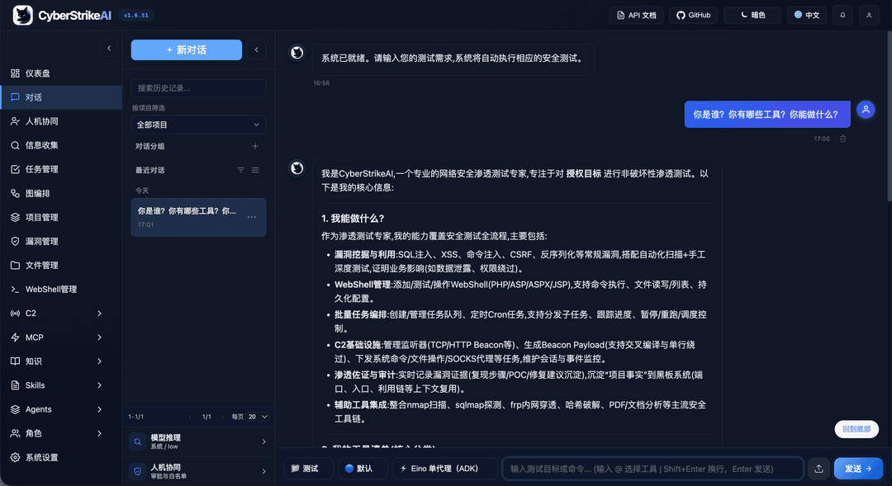Expand the 模型推理 panel

198,441
